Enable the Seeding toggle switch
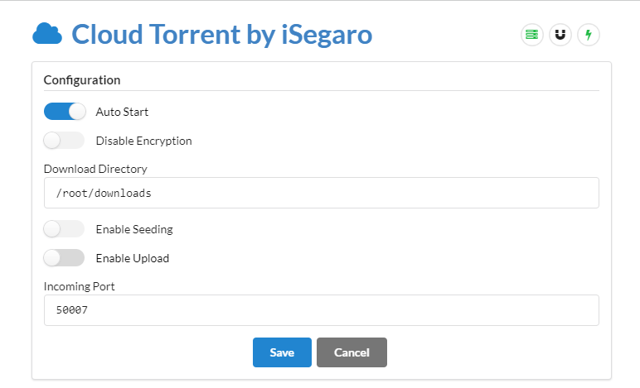Image resolution: width=640 pixels, height=388 pixels. point(65,228)
